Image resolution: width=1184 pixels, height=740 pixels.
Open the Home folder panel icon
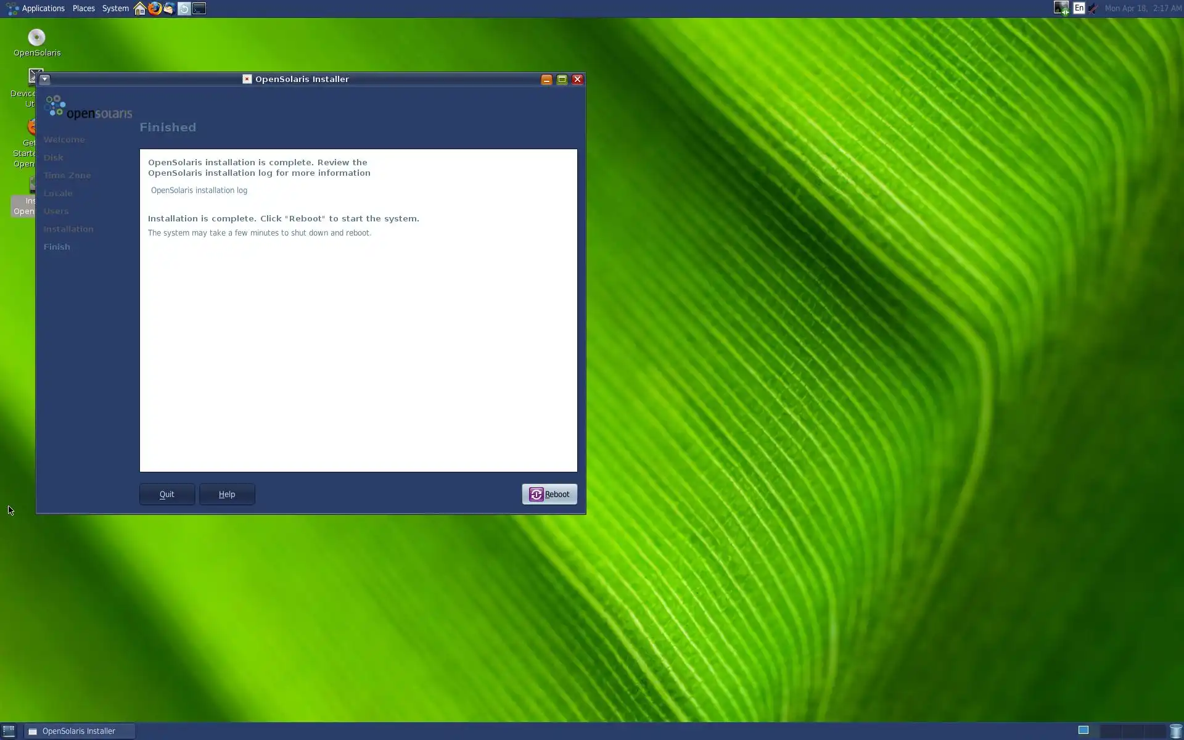click(x=140, y=9)
